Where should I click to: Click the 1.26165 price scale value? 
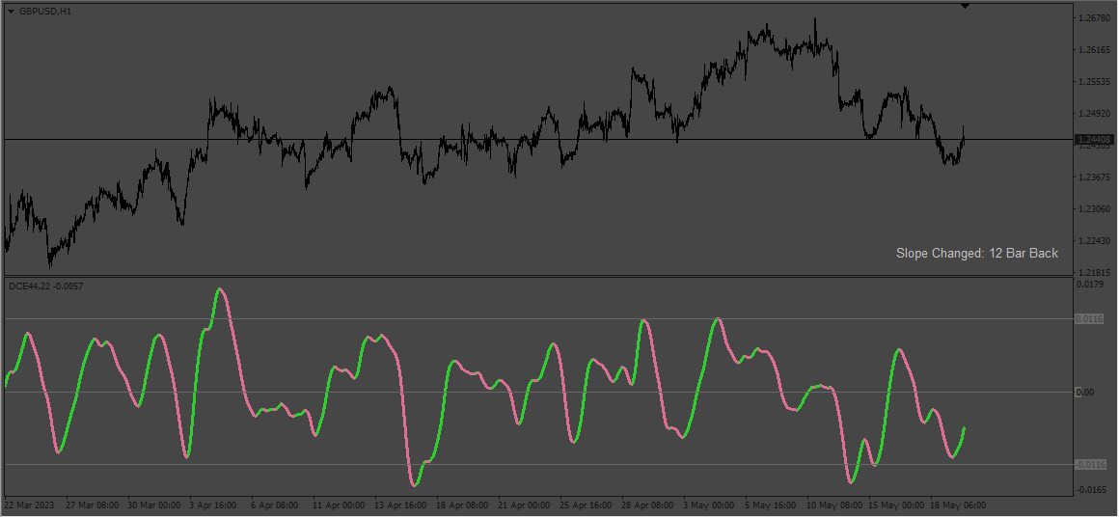click(1094, 50)
